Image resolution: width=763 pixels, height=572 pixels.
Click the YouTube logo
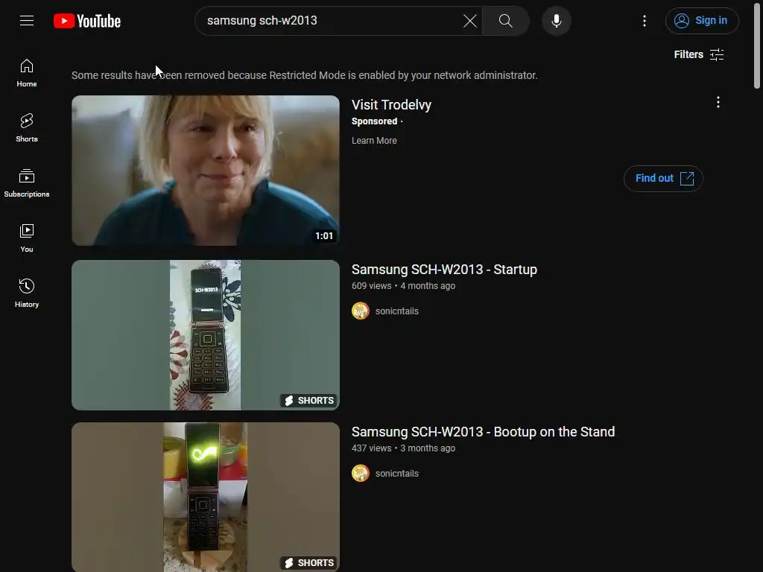click(x=87, y=21)
